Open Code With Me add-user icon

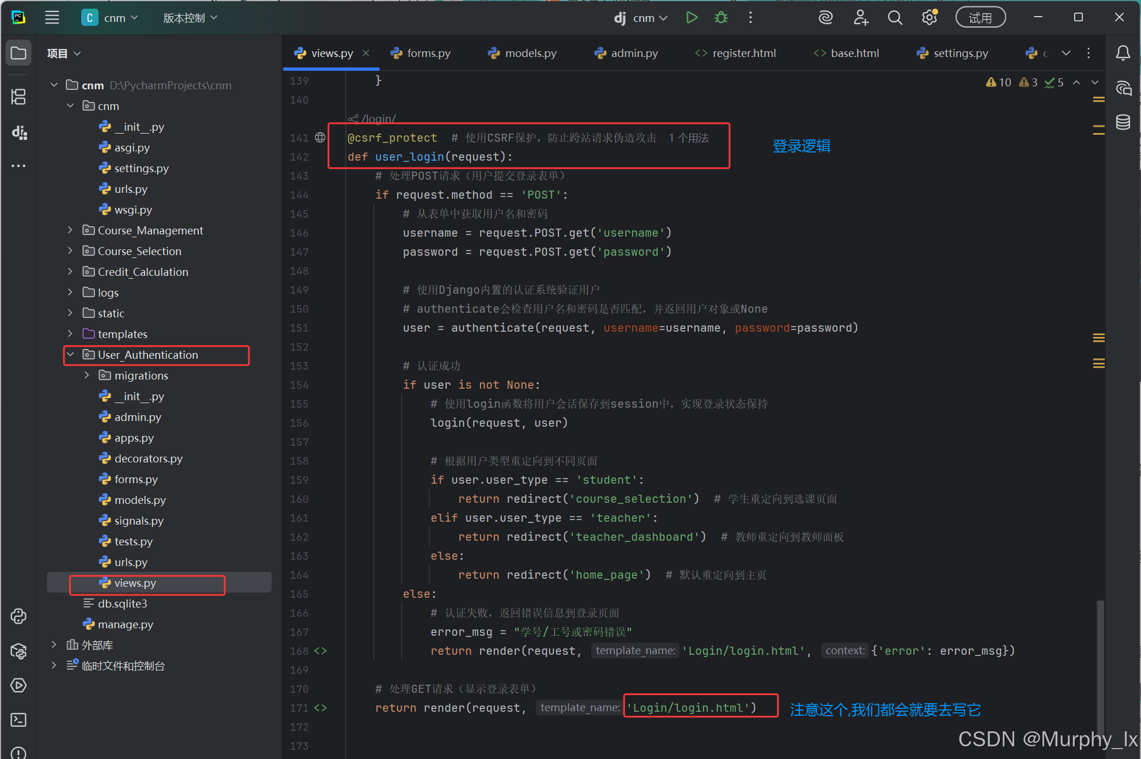pyautogui.click(x=861, y=18)
